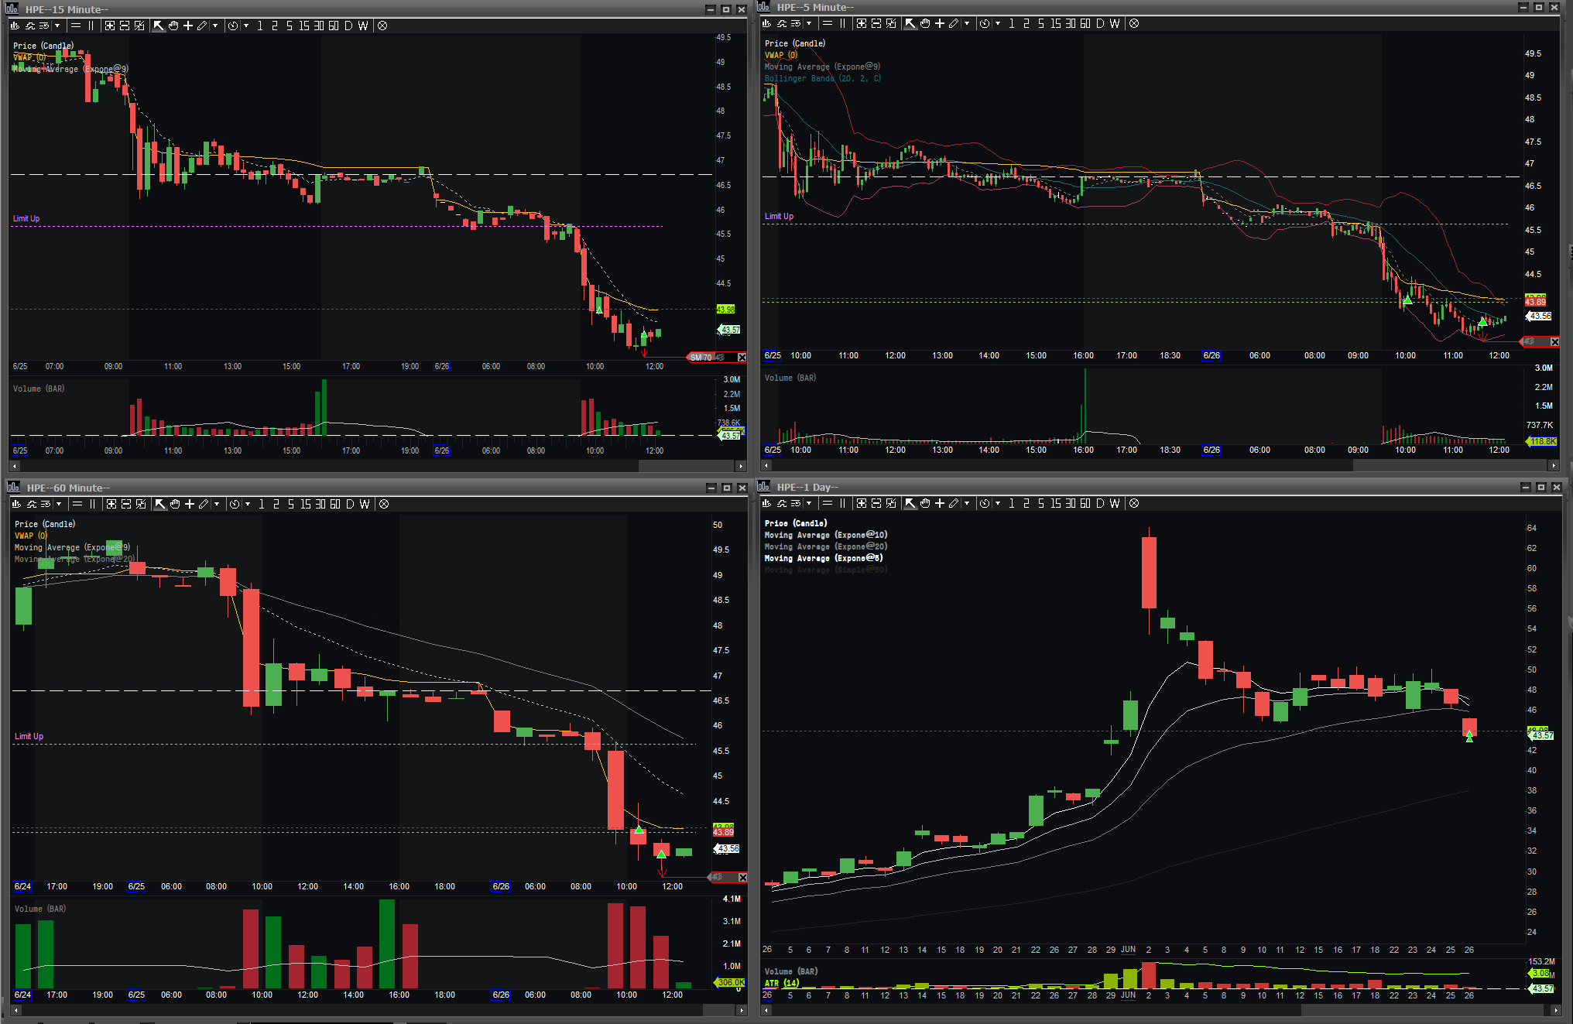Expand time settings dropdown in 1 Day chart
1573x1024 pixels.
tap(998, 503)
